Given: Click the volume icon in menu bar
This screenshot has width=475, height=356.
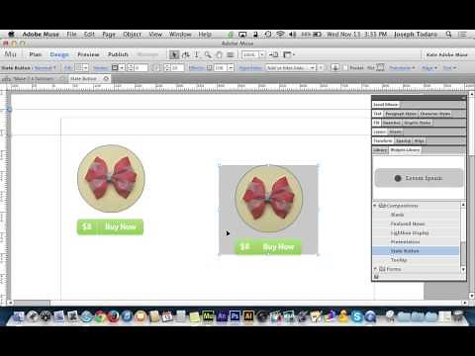Looking at the screenshot, I should click(292, 34).
